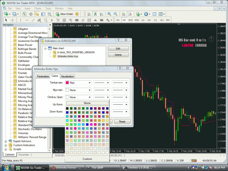The image size is (228, 171).
Task: Switch to Ichimoku forever taskbar window
Action: pos(67,168)
